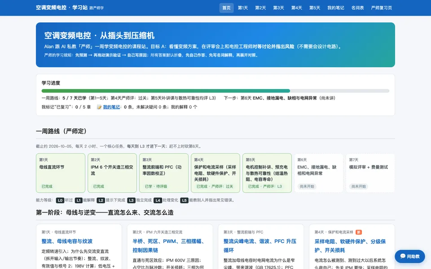Screen dimensions: 431x269
Task: Open the 第2天 IPM 6 个开关 route card
Action: [112, 173]
